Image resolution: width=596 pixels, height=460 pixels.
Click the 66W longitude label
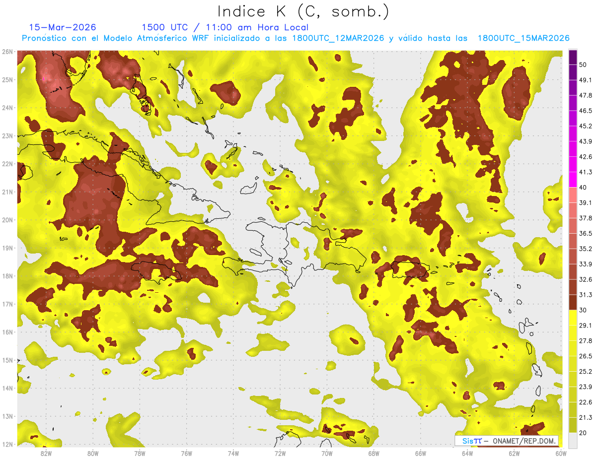click(x=421, y=453)
